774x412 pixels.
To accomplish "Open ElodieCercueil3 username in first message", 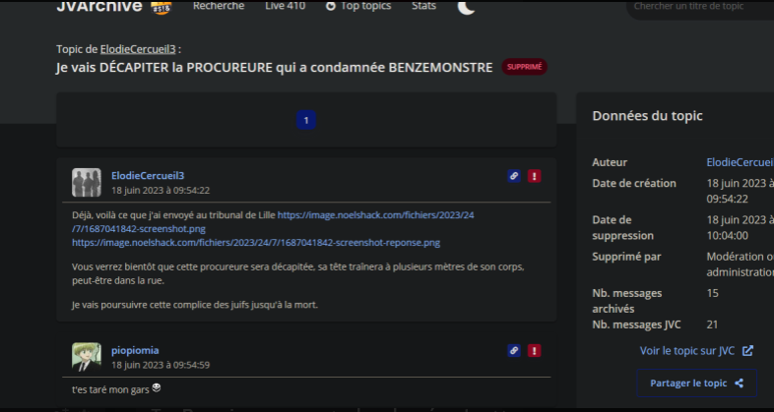I will (148, 175).
